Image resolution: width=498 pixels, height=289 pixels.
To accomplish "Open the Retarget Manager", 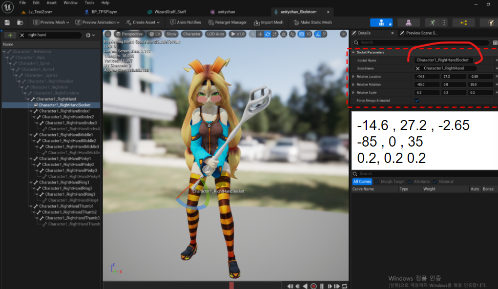I will coord(227,22).
